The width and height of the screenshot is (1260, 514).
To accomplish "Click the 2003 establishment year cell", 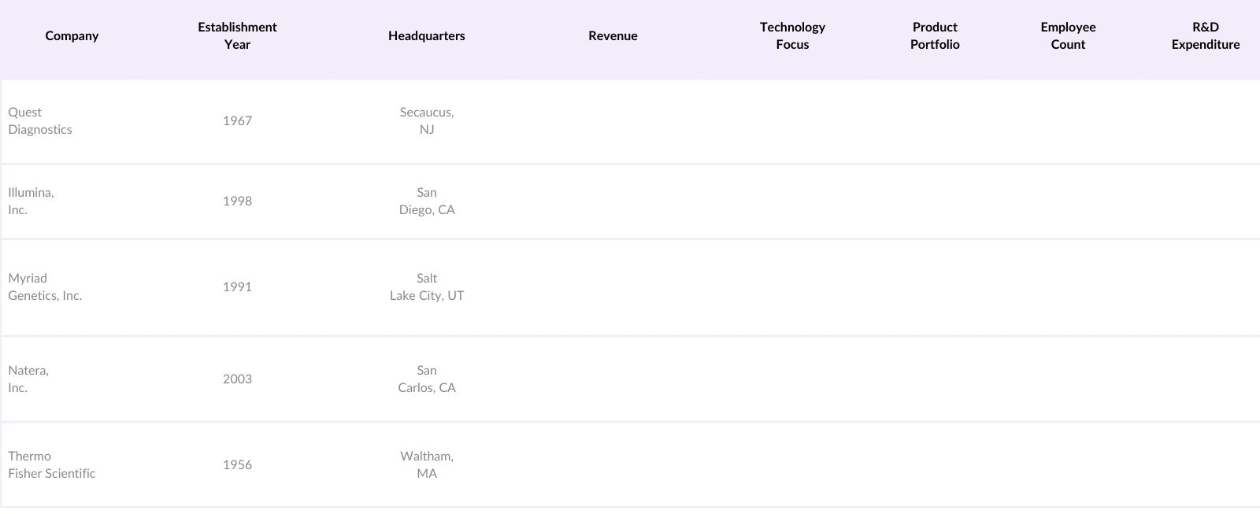I will (x=237, y=379).
